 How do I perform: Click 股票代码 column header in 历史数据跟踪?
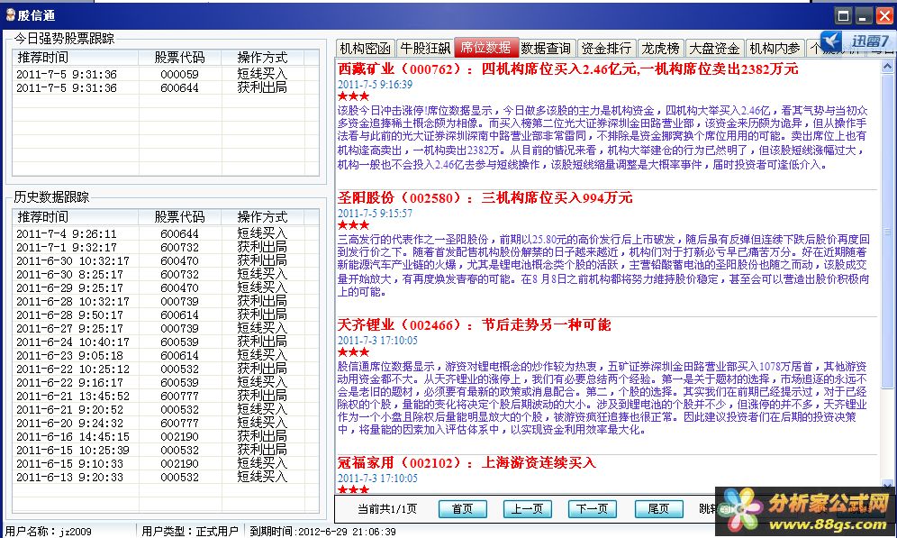pyautogui.click(x=179, y=217)
